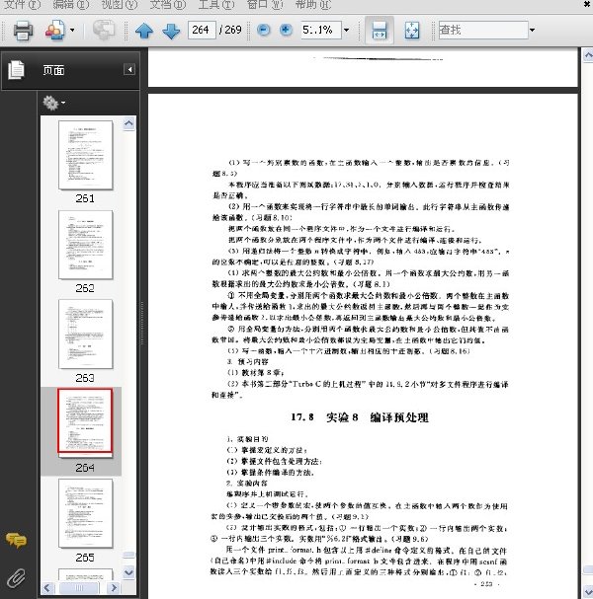Go to previous page with up arrow
The image size is (593, 599).
point(144,31)
